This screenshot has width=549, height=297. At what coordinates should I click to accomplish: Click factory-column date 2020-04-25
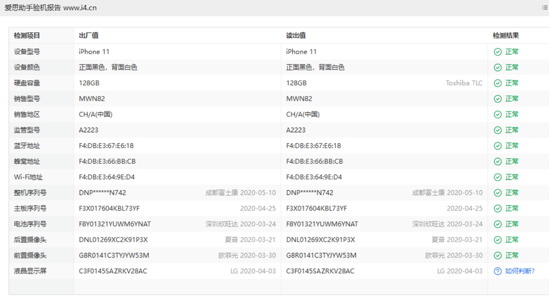(x=258, y=209)
